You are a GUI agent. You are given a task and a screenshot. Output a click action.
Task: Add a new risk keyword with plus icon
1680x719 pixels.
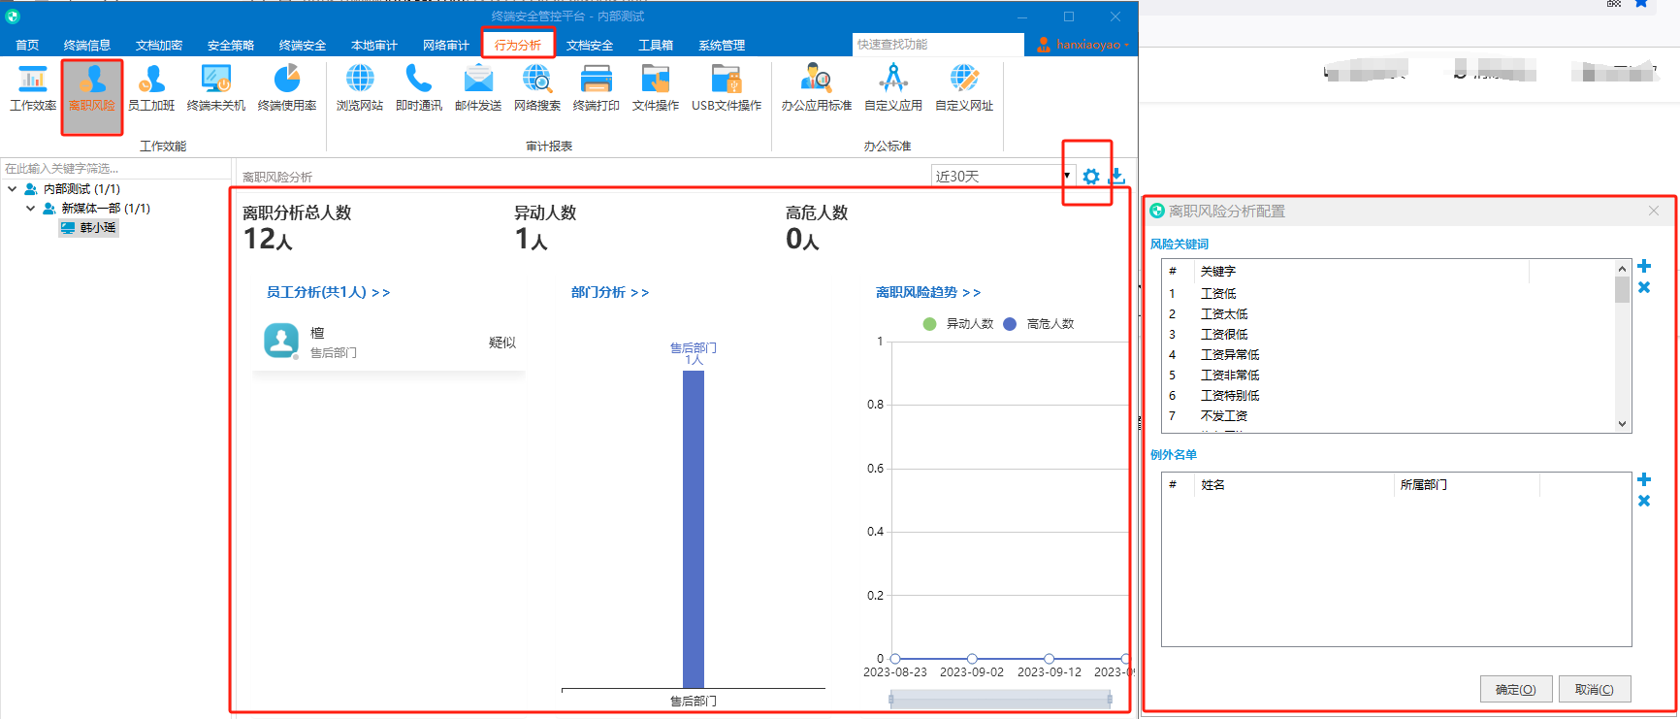[1644, 267]
